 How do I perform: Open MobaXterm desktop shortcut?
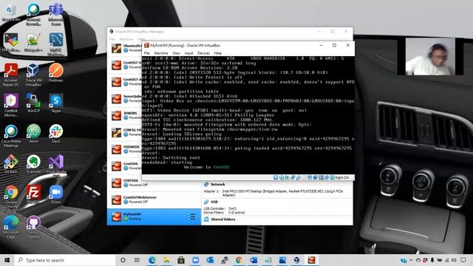(x=11, y=43)
